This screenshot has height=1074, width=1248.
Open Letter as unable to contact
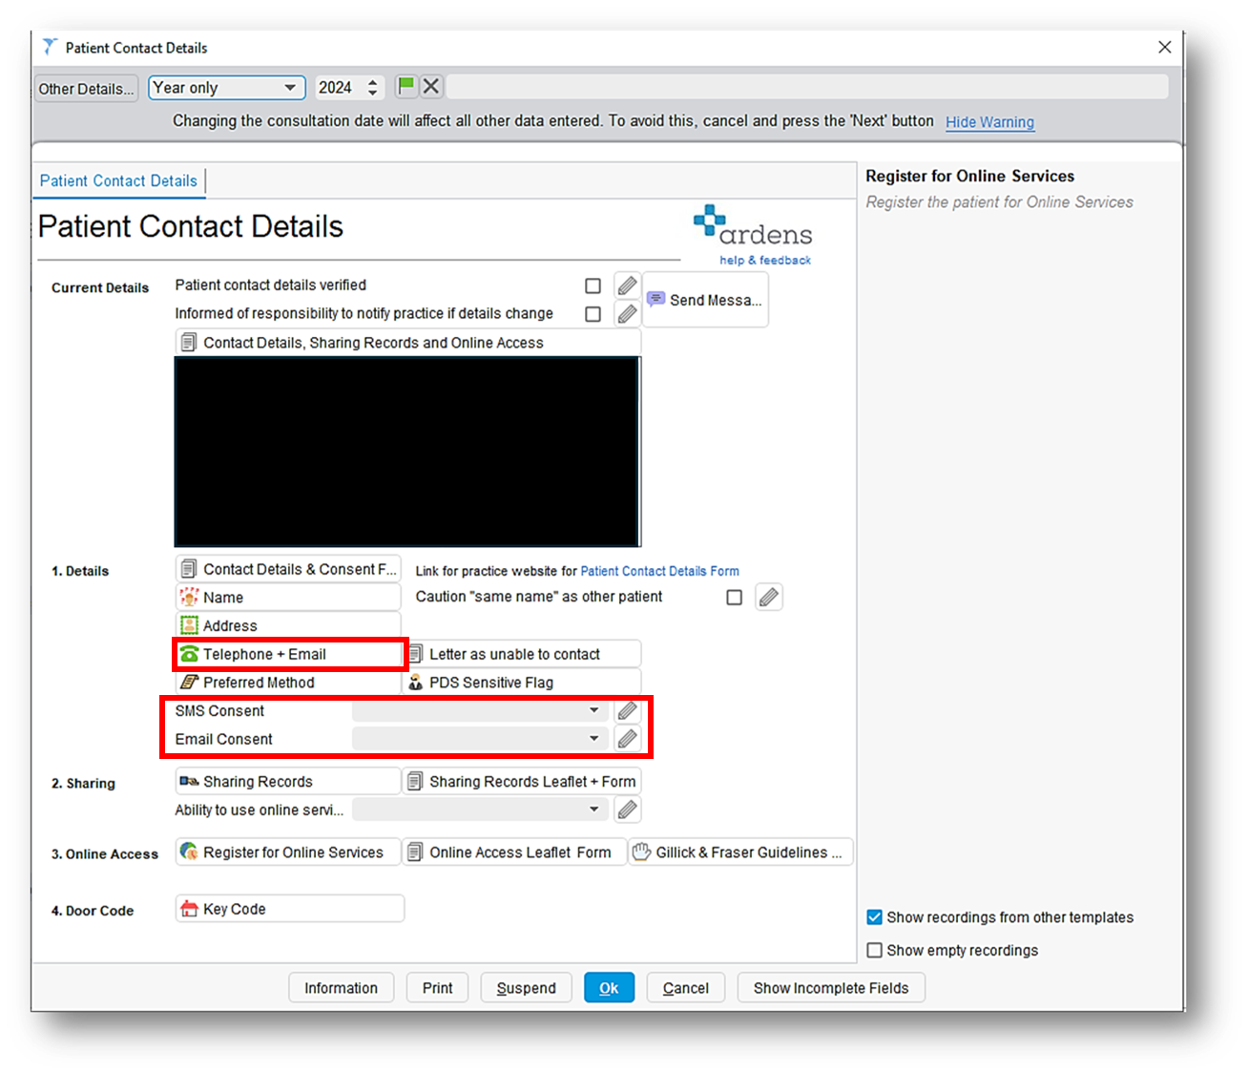click(523, 654)
